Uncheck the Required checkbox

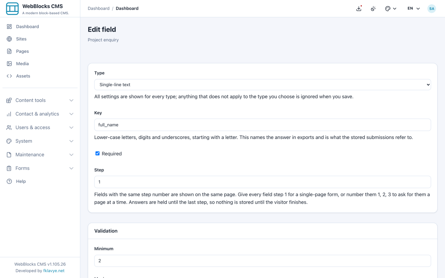97,153
